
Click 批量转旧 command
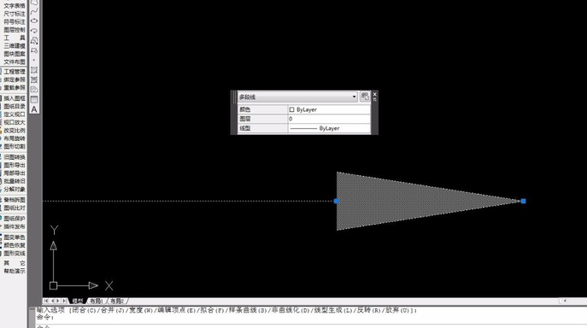click(x=14, y=181)
